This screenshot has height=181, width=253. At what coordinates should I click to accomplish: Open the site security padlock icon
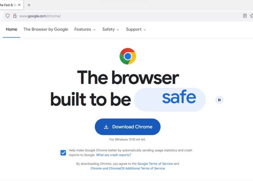click(15, 16)
